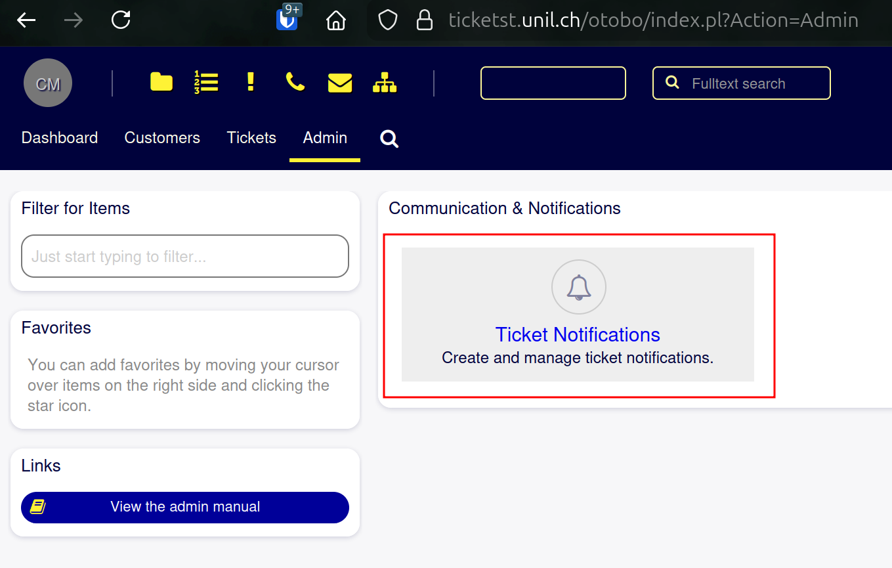Click the yellow exclamation mark icon
The image size is (892, 568).
pos(250,82)
